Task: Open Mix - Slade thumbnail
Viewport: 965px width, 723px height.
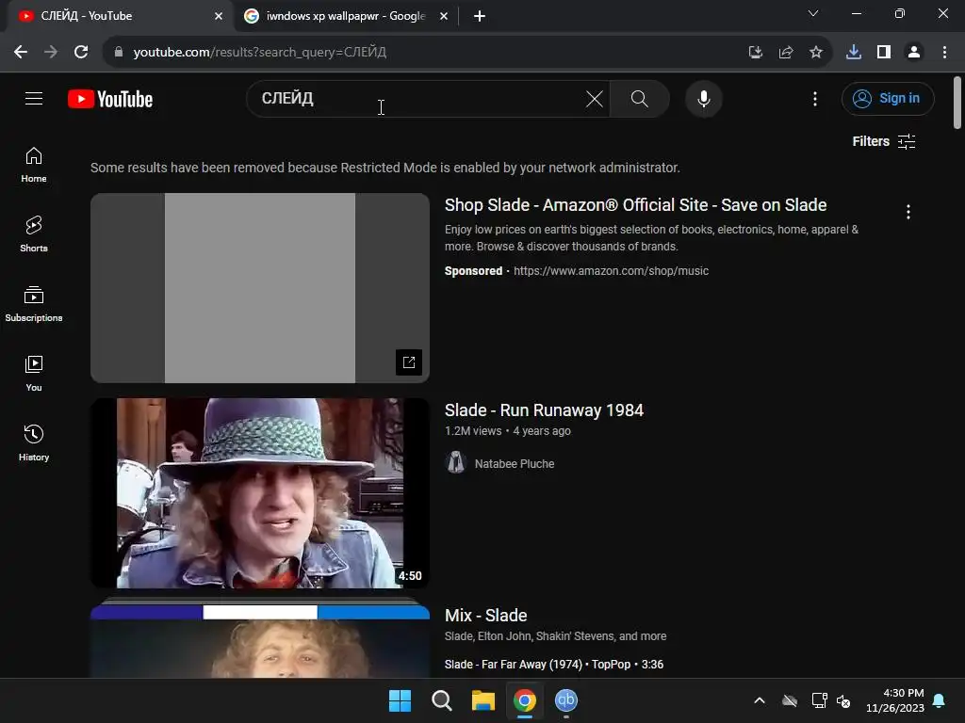Action: (260, 639)
